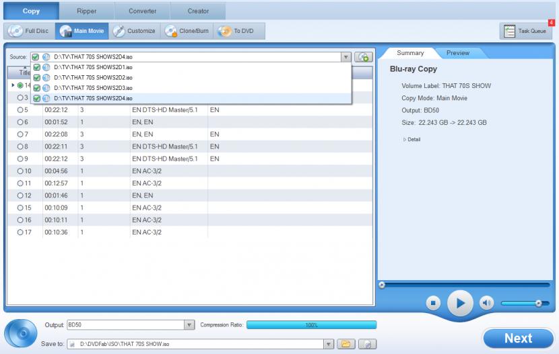Mute audio with the speaker icon
This screenshot has height=354, width=559.
point(486,303)
